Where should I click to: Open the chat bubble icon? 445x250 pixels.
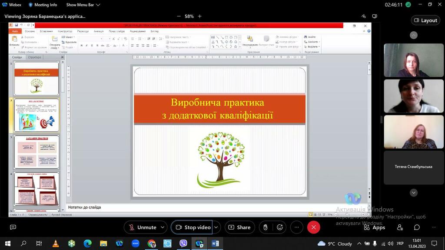tap(417, 227)
